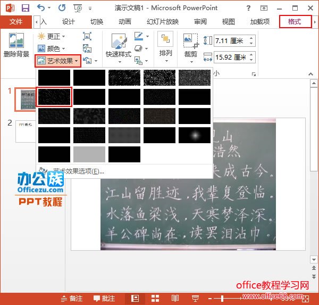Open the Undo history dropdown arrow
Image resolution: width=319 pixels, height=305 pixels.
coord(49,8)
